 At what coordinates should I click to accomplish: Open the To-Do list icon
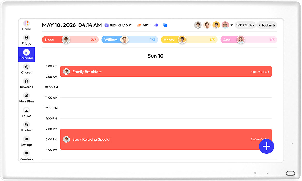pyautogui.click(x=26, y=110)
